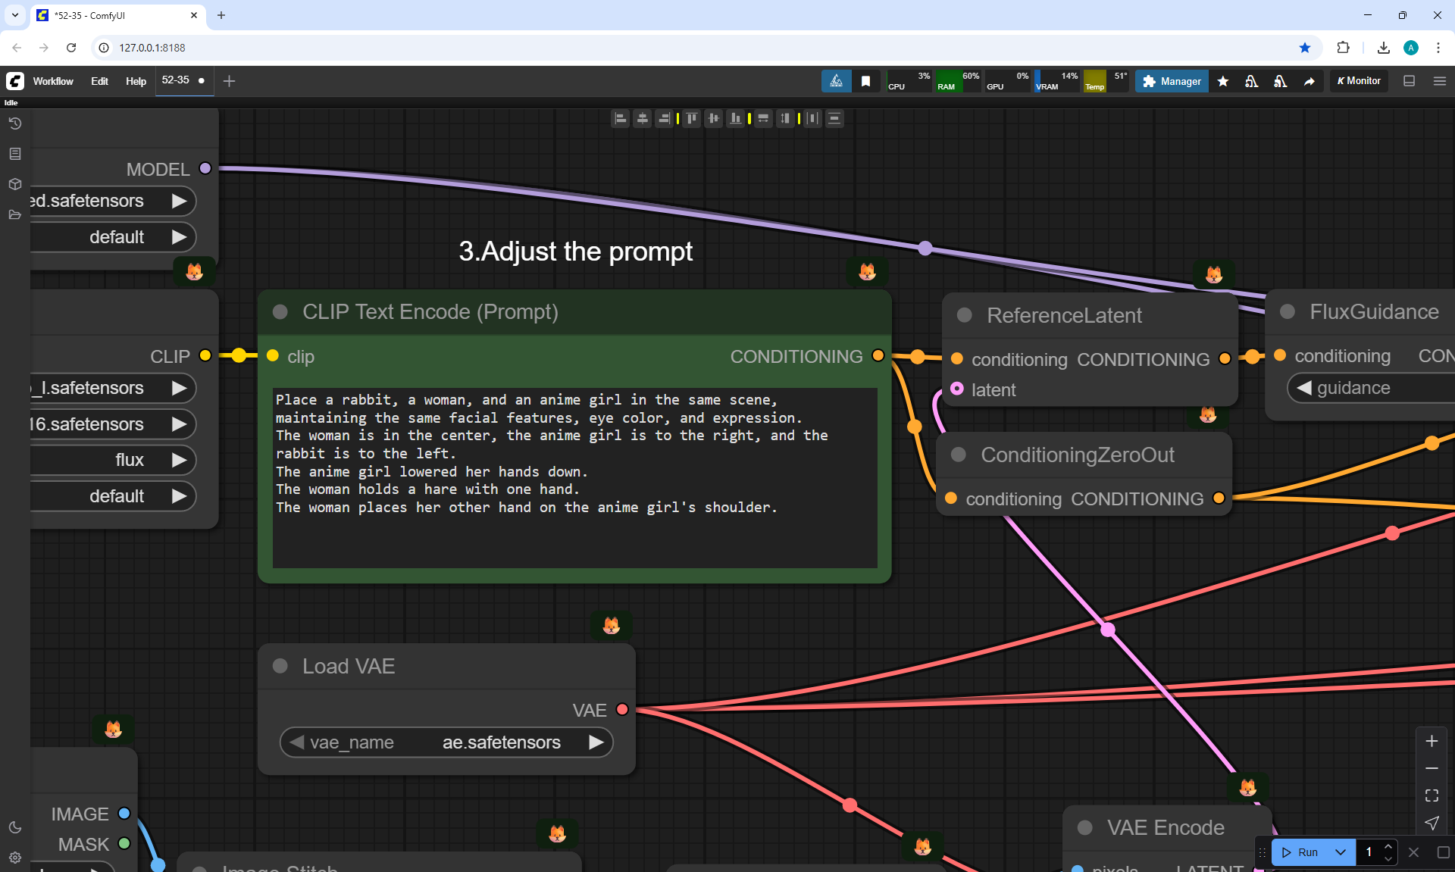Screen dimensions: 1455x872
Task: Click the align nodes bottom icon
Action: point(735,118)
